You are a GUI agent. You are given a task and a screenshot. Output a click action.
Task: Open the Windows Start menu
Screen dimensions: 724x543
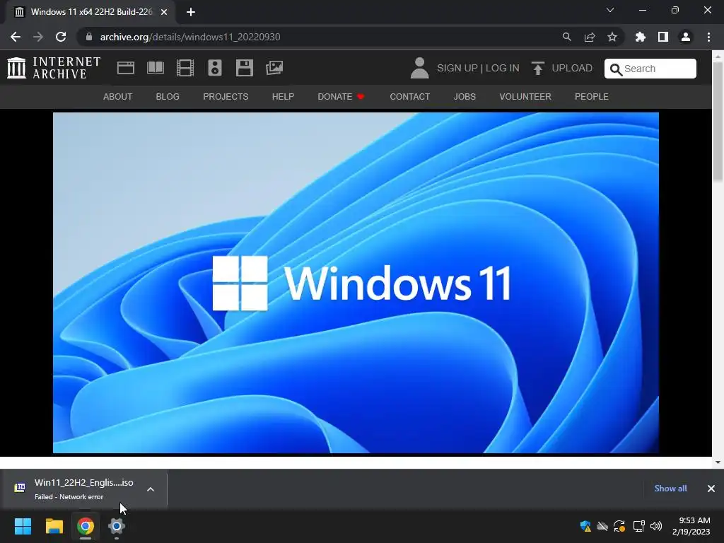(23, 526)
